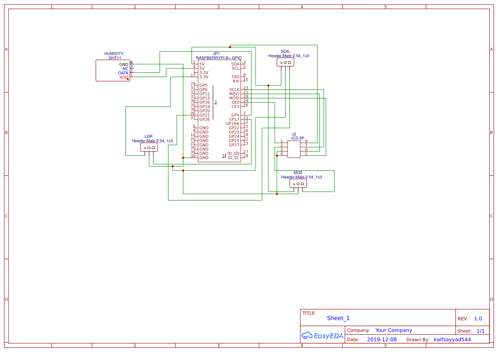
Task: Click the GP26 pin label
Action: (204, 119)
